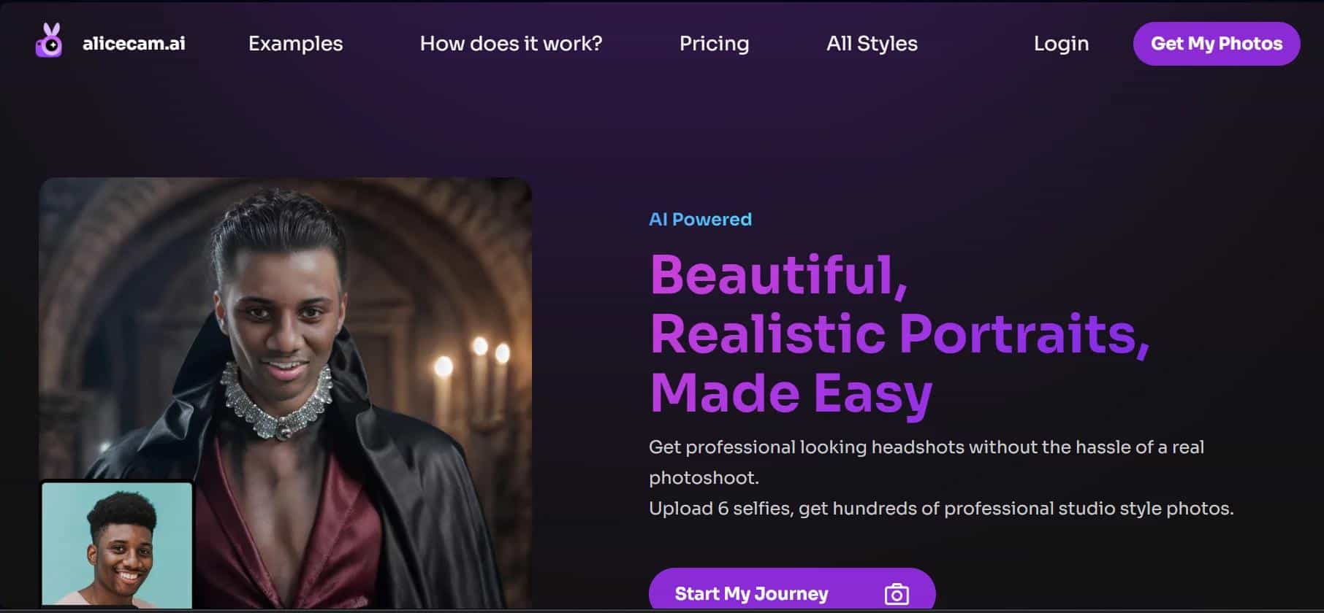
Task: Go to How does it work? section
Action: (x=511, y=44)
